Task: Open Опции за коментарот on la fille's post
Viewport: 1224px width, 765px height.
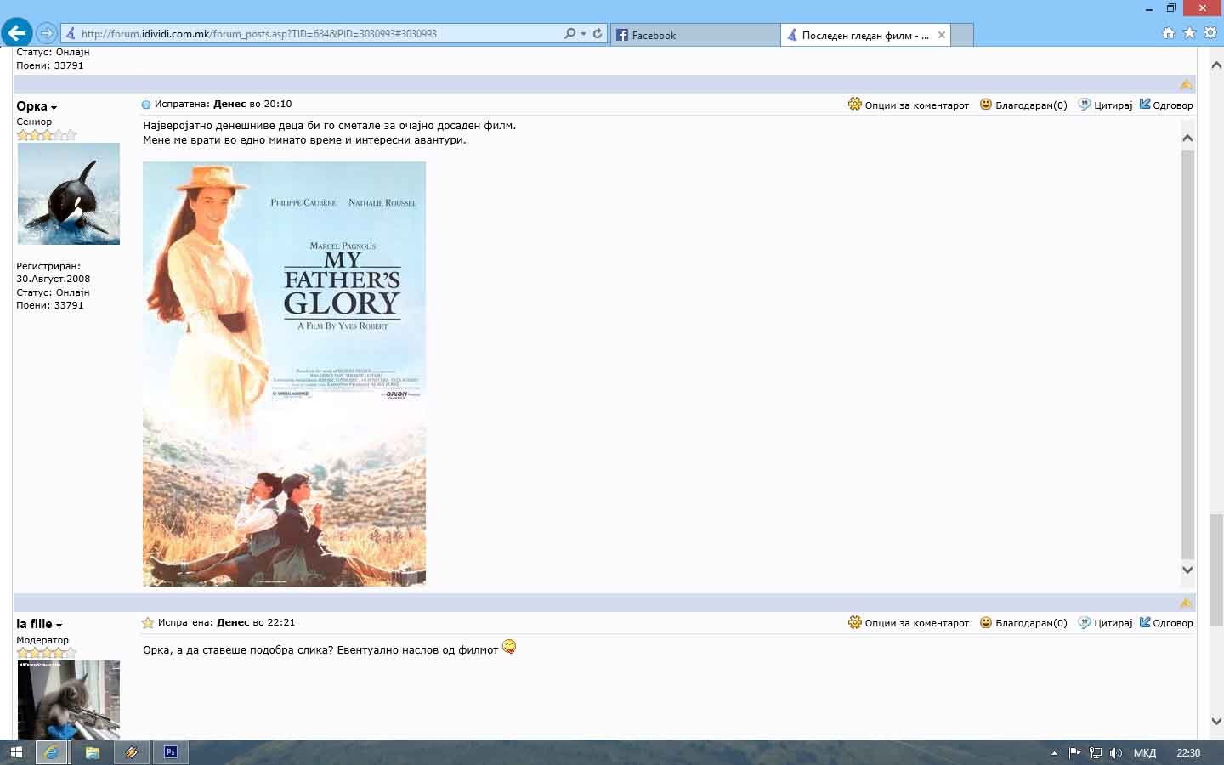Action: [916, 623]
